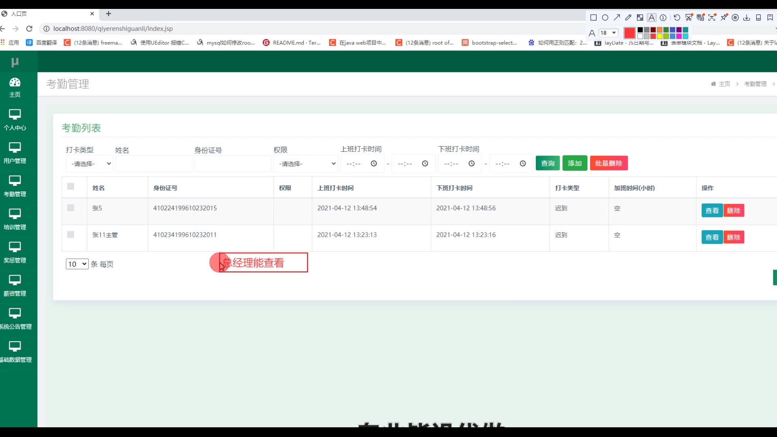Click the 考勤管理 breadcrumb text

[755, 84]
